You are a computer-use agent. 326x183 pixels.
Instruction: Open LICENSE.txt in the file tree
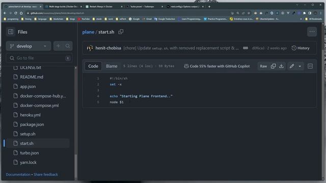coord(31,68)
